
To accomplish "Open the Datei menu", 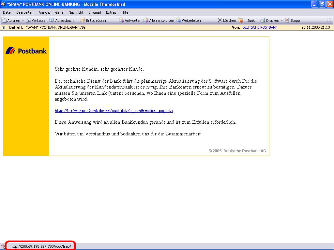I will pyautogui.click(x=7, y=12).
